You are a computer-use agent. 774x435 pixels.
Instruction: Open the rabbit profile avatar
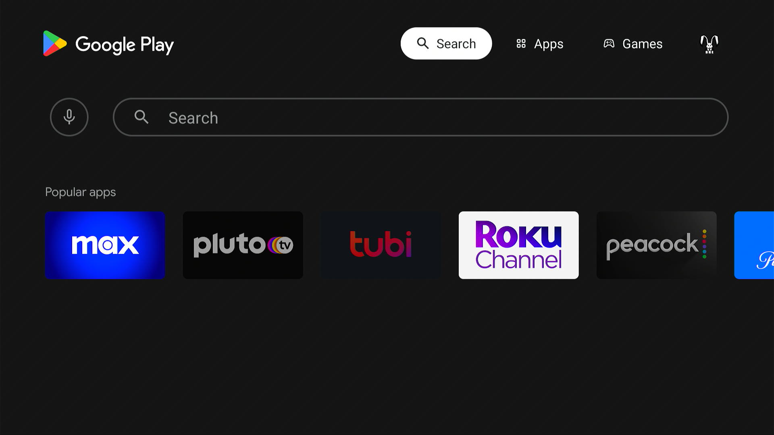pyautogui.click(x=709, y=44)
